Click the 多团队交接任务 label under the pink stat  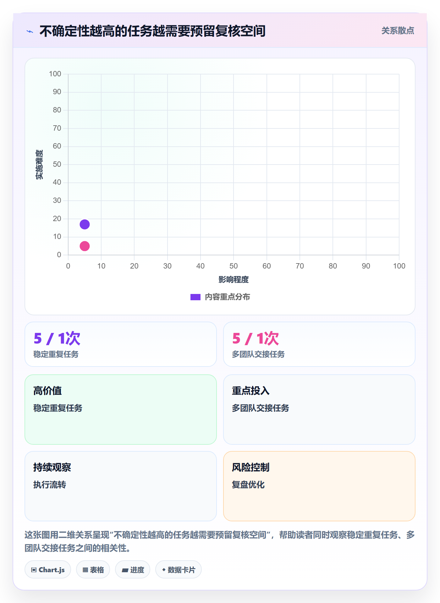258,354
